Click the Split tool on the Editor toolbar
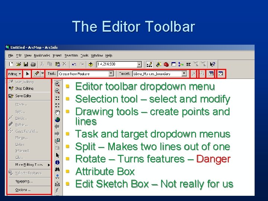The width and height of the screenshot is (268, 201). point(194,74)
